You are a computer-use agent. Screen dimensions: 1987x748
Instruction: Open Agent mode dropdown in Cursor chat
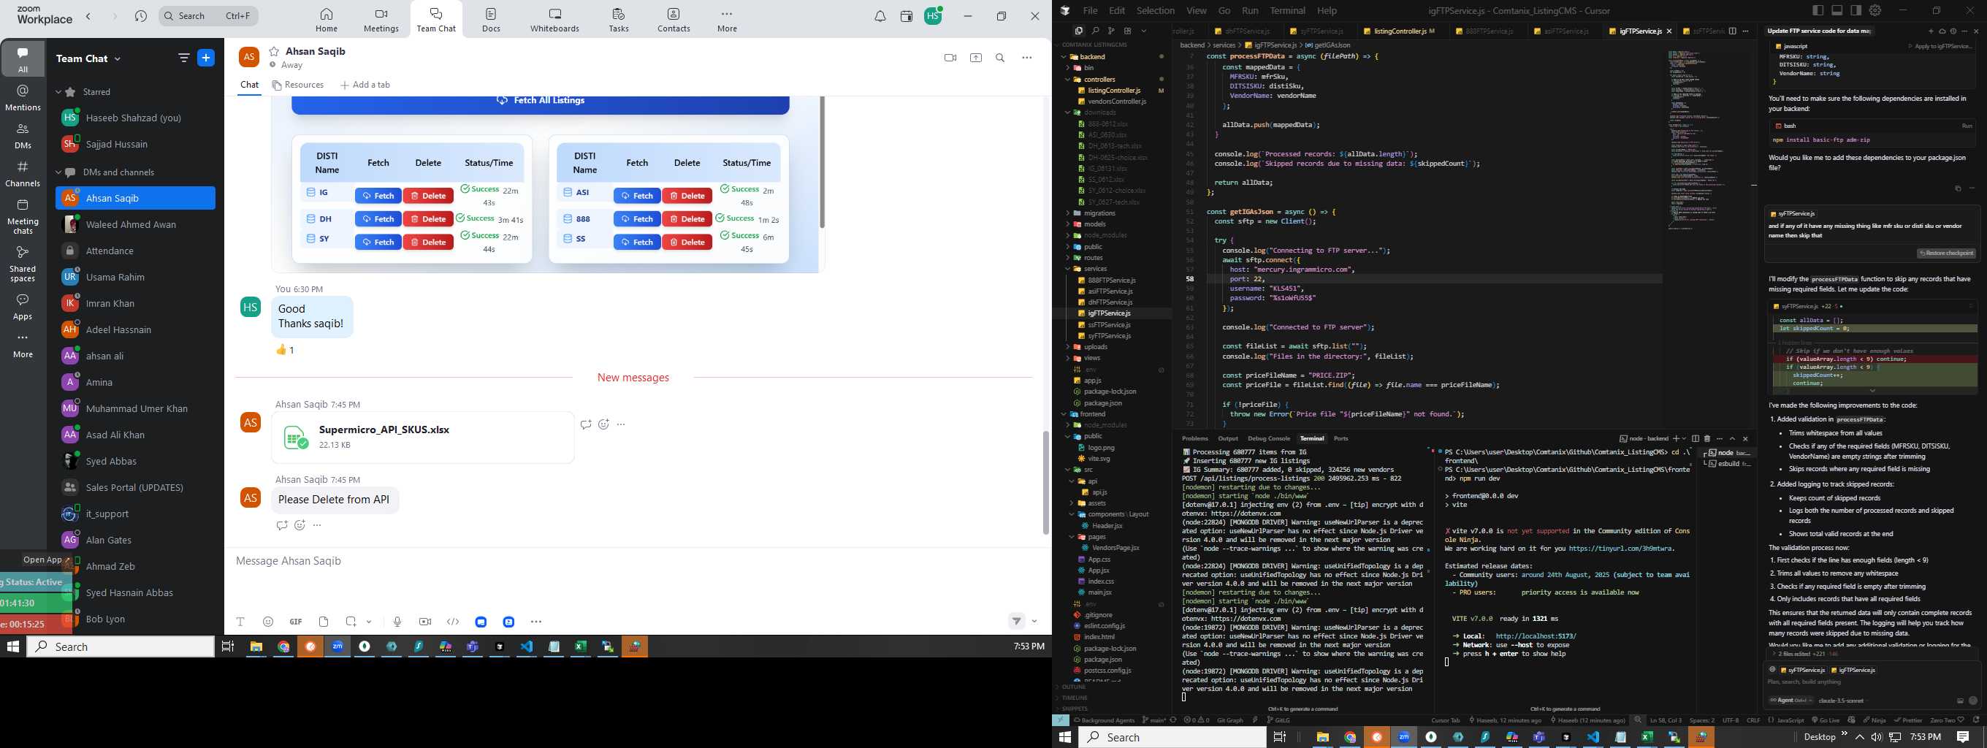1790,701
